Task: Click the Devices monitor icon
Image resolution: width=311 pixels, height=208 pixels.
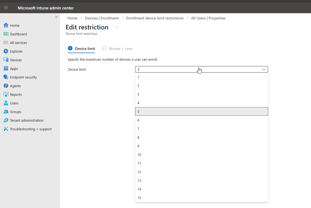Action: (6, 60)
